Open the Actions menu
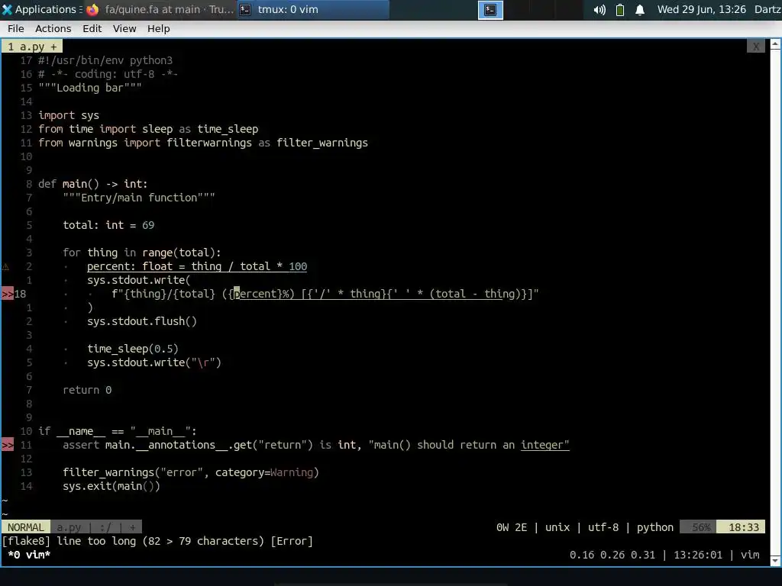 tap(53, 28)
